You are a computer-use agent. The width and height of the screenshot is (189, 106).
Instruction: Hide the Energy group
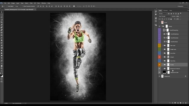pos(159,26)
